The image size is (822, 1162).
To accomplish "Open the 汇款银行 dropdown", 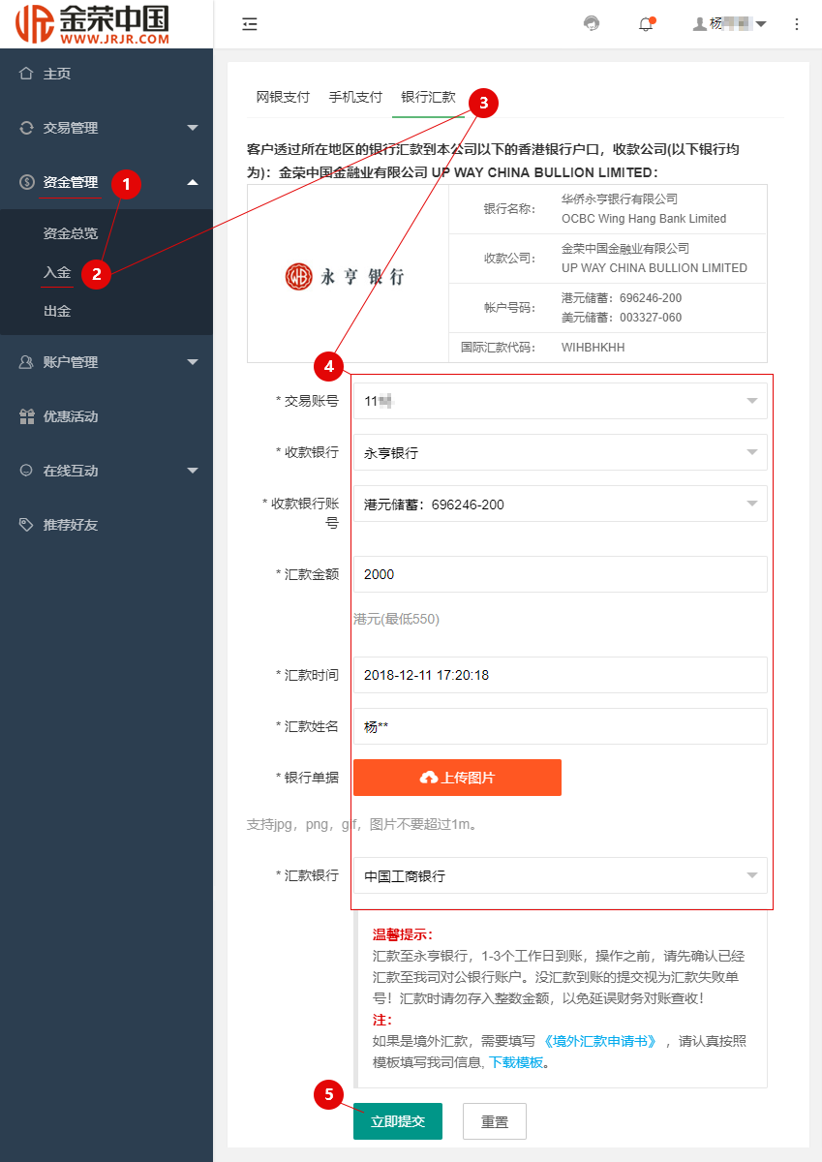I will pyautogui.click(x=561, y=875).
